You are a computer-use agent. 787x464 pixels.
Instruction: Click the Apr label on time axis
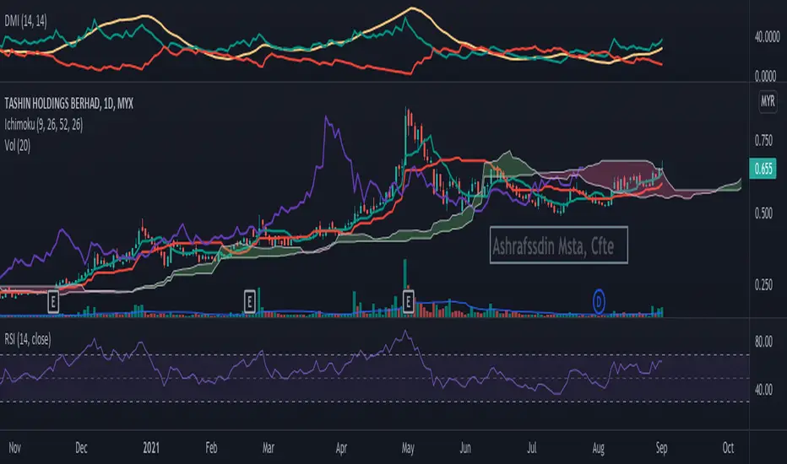click(341, 447)
